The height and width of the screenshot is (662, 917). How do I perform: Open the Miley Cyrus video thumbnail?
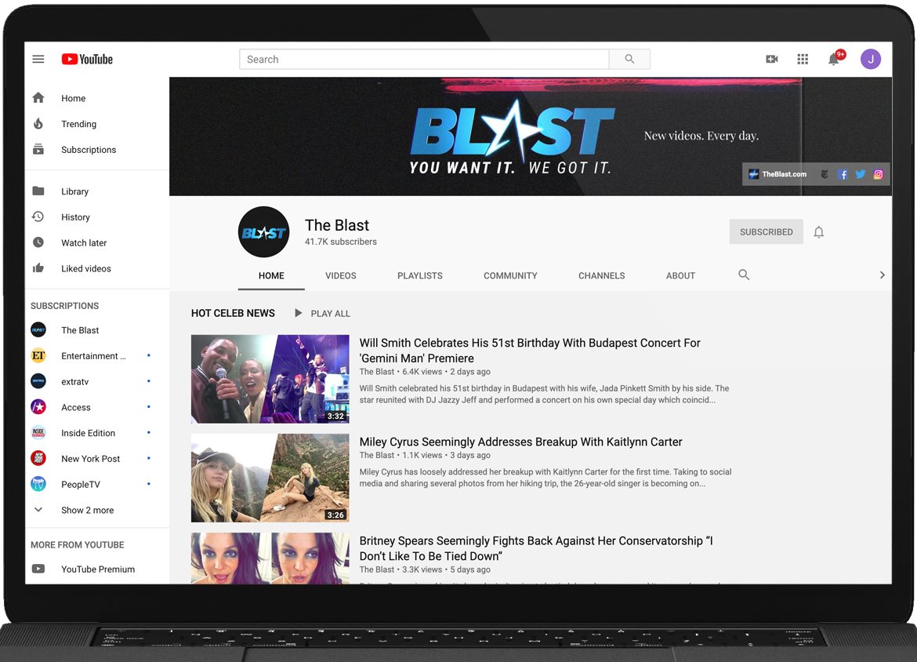pos(270,478)
